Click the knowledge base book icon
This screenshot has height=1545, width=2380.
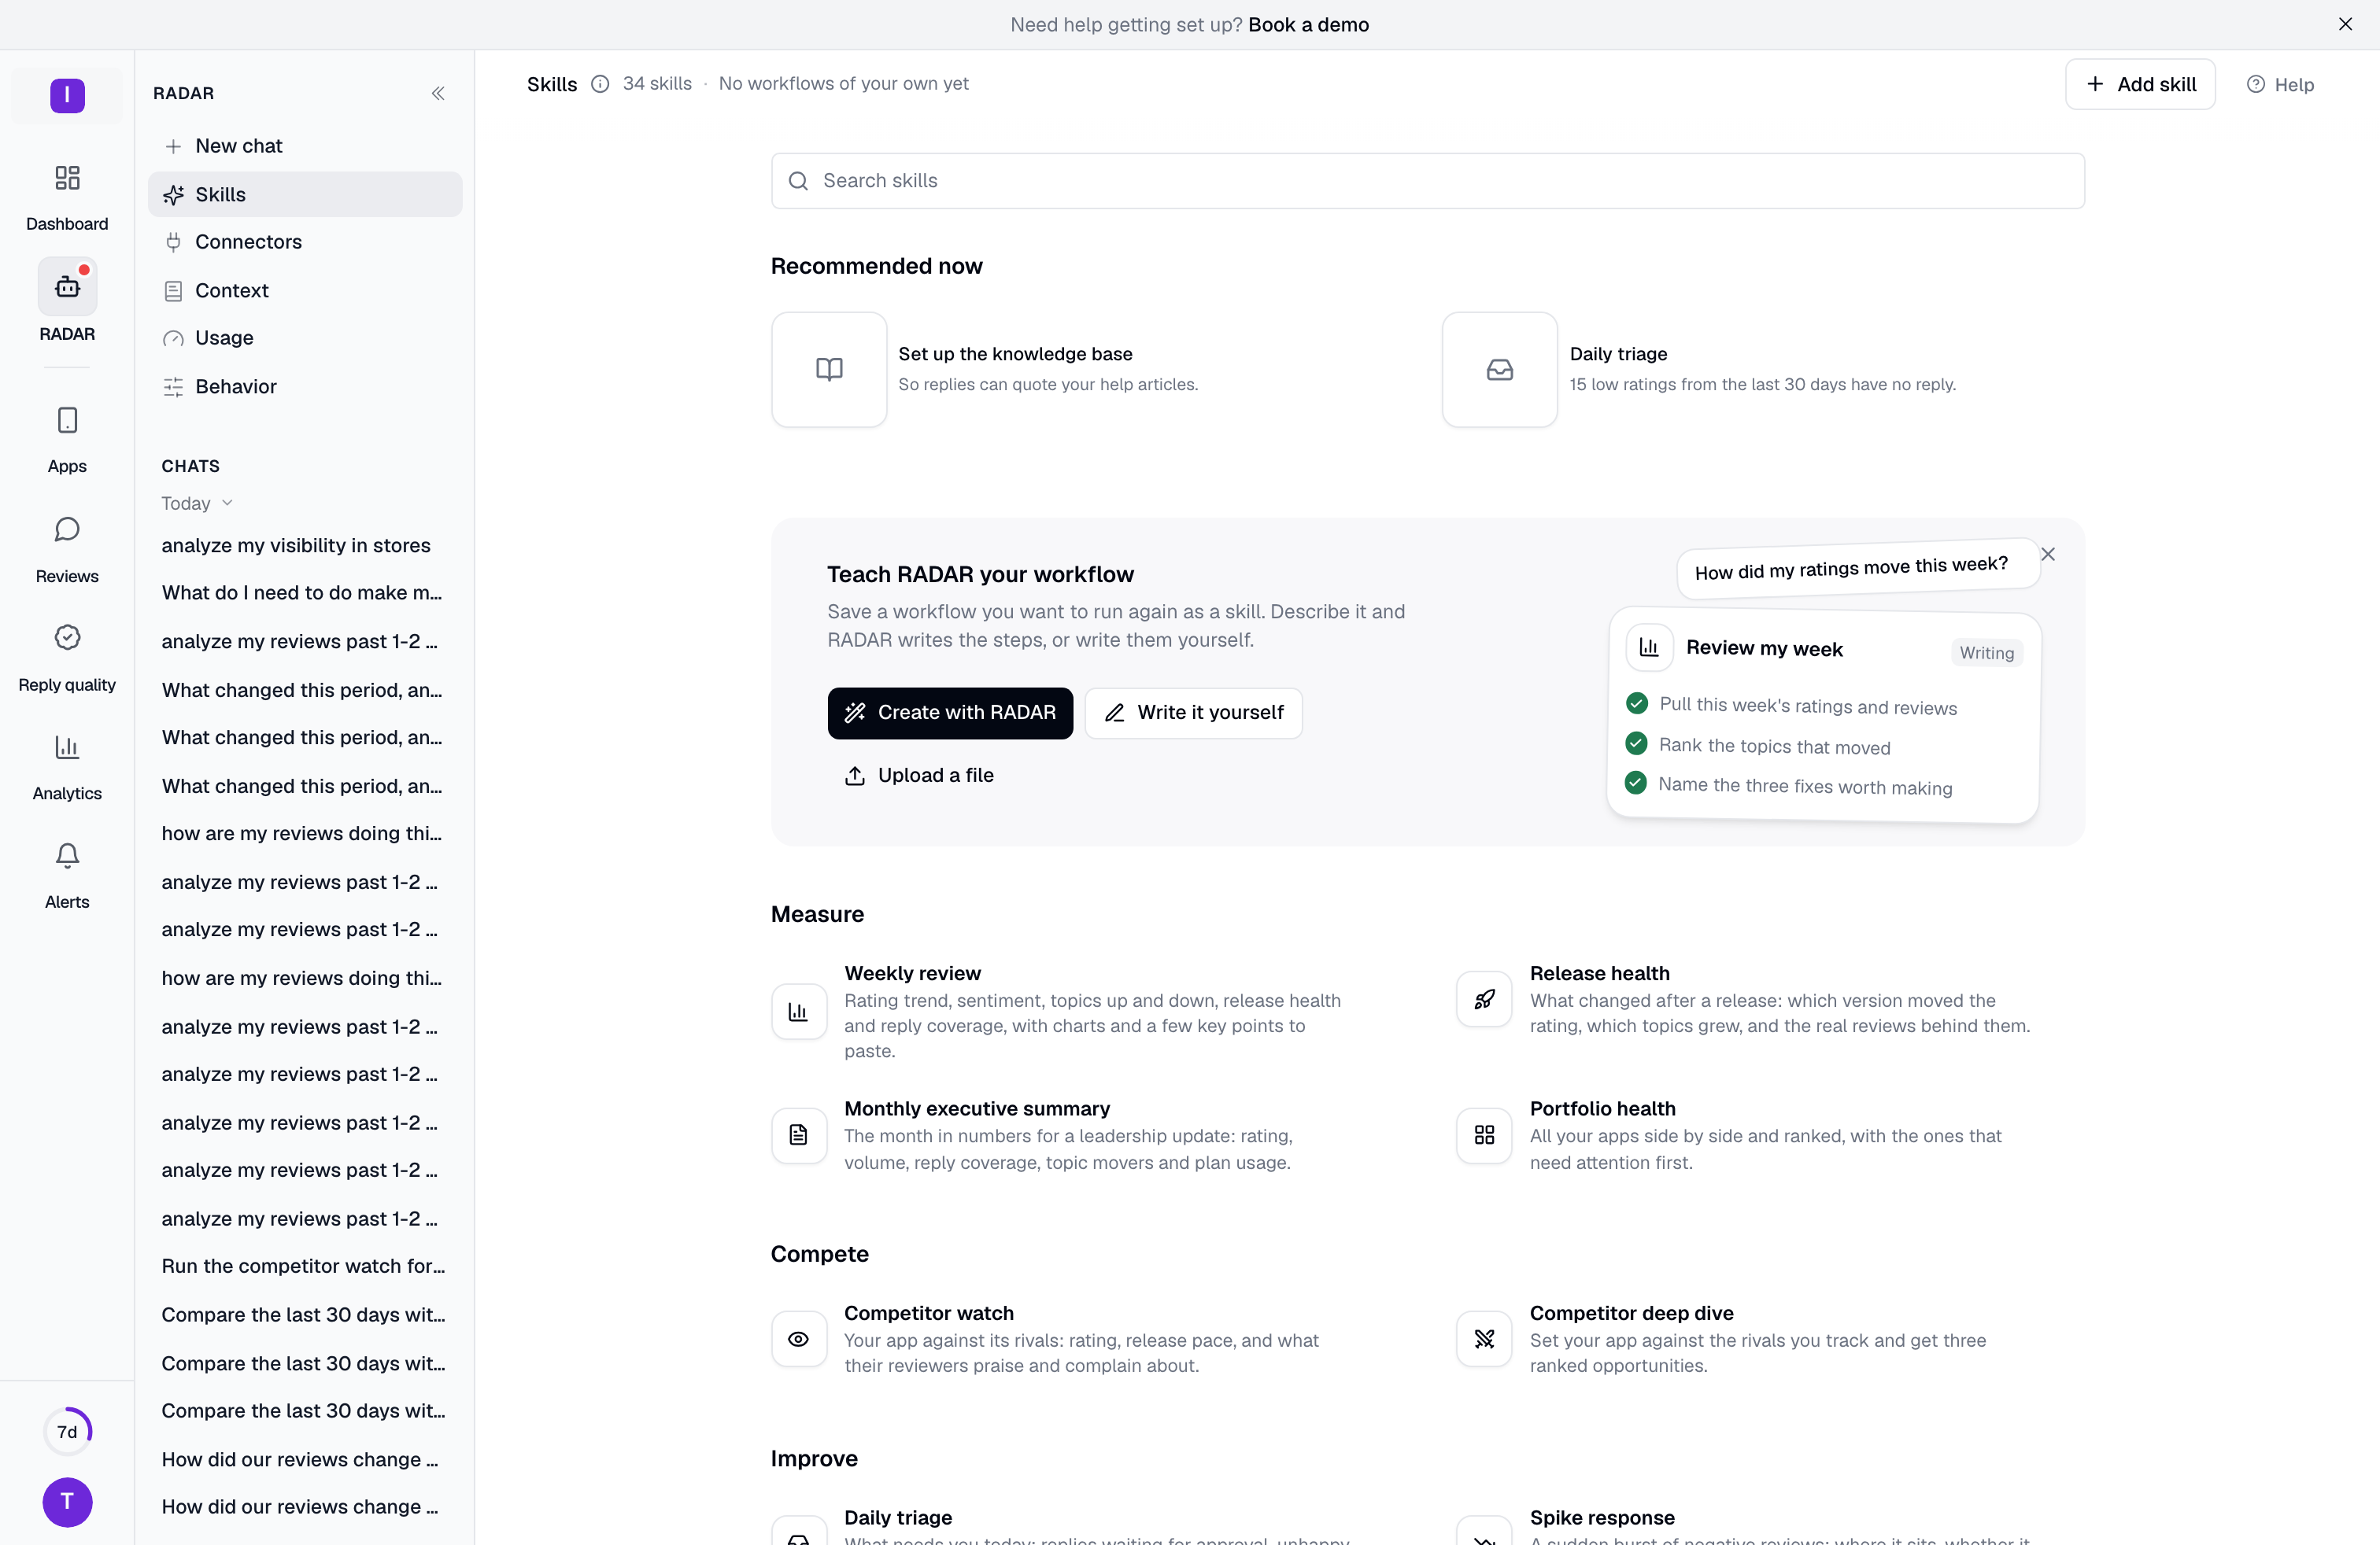(x=829, y=370)
